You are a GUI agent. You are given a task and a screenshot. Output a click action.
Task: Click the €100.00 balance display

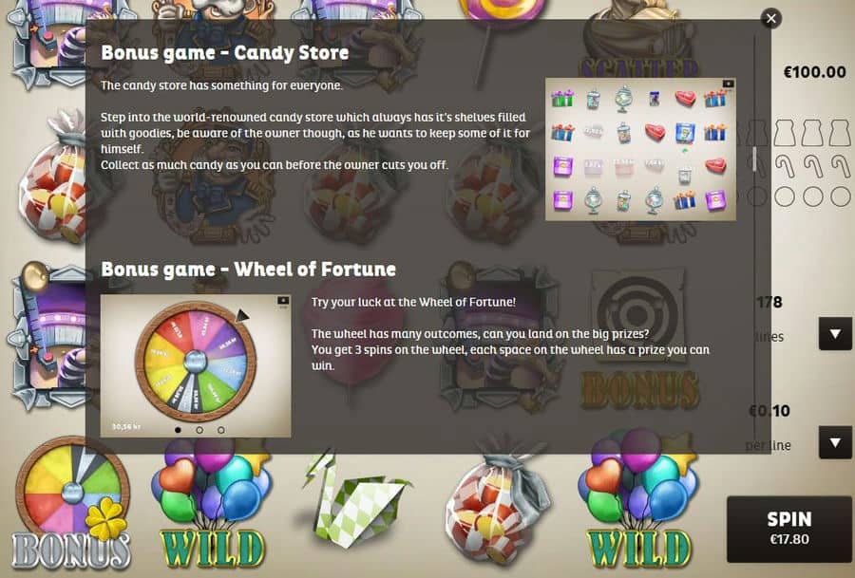point(815,72)
